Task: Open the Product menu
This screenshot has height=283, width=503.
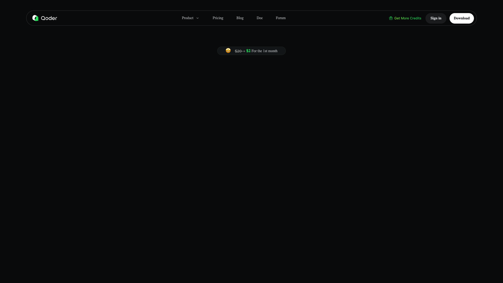Action: [188, 18]
